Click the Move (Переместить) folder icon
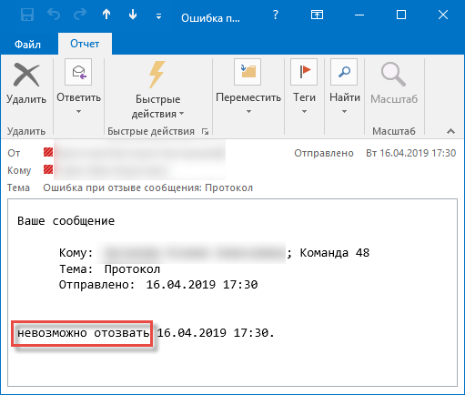 248,72
